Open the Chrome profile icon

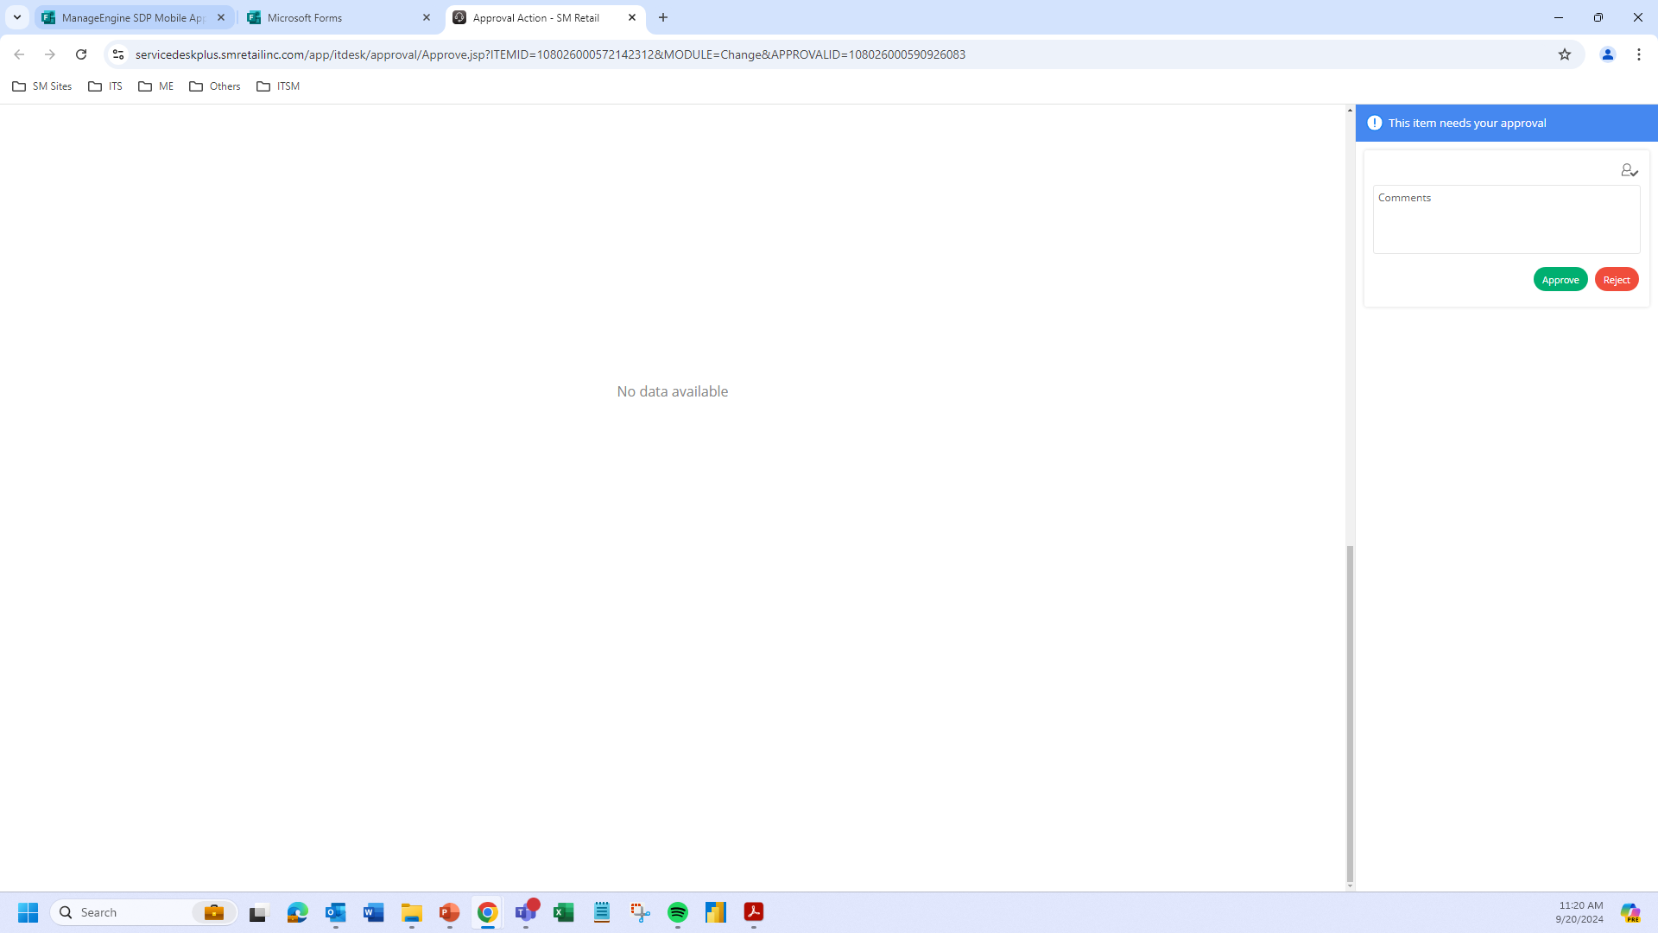point(1607,54)
